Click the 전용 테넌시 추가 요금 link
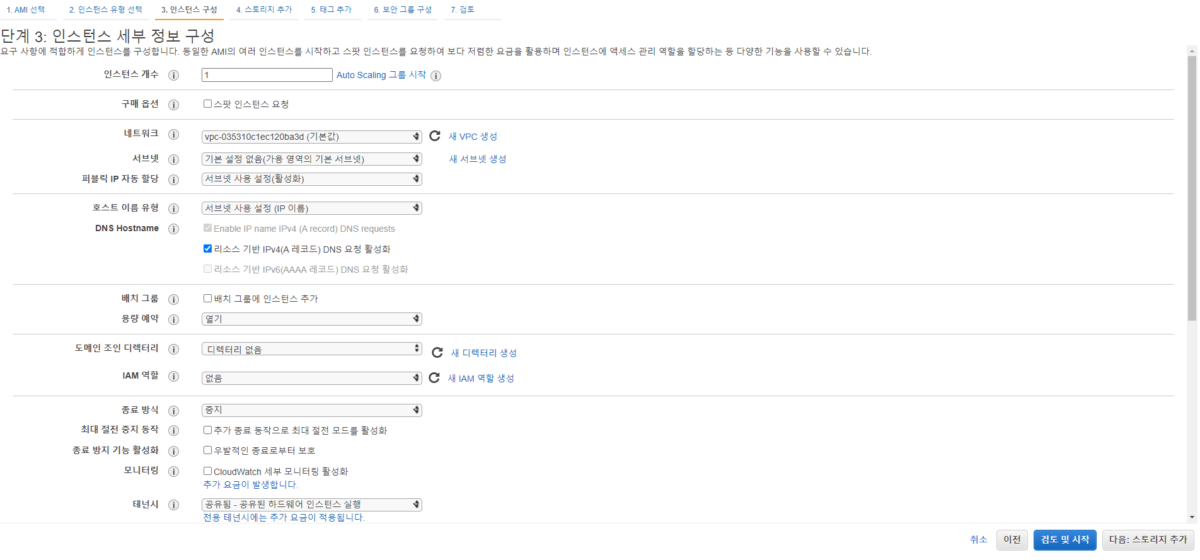Viewport: 1200px width, 560px height. pos(284,518)
